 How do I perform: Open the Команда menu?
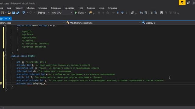click(x=56, y=8)
